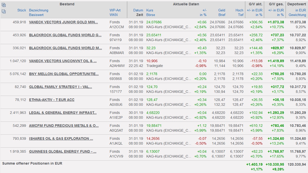The image size is (308, 173).
Task: Sort by the Geld column header
Action: 222,10
